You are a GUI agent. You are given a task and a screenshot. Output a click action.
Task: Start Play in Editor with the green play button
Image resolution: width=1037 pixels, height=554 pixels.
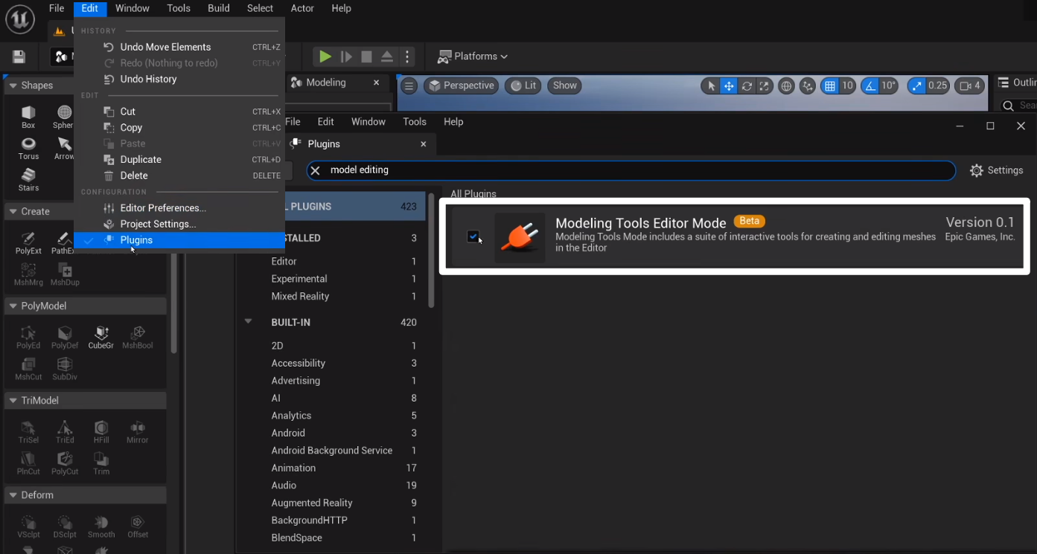[325, 57]
